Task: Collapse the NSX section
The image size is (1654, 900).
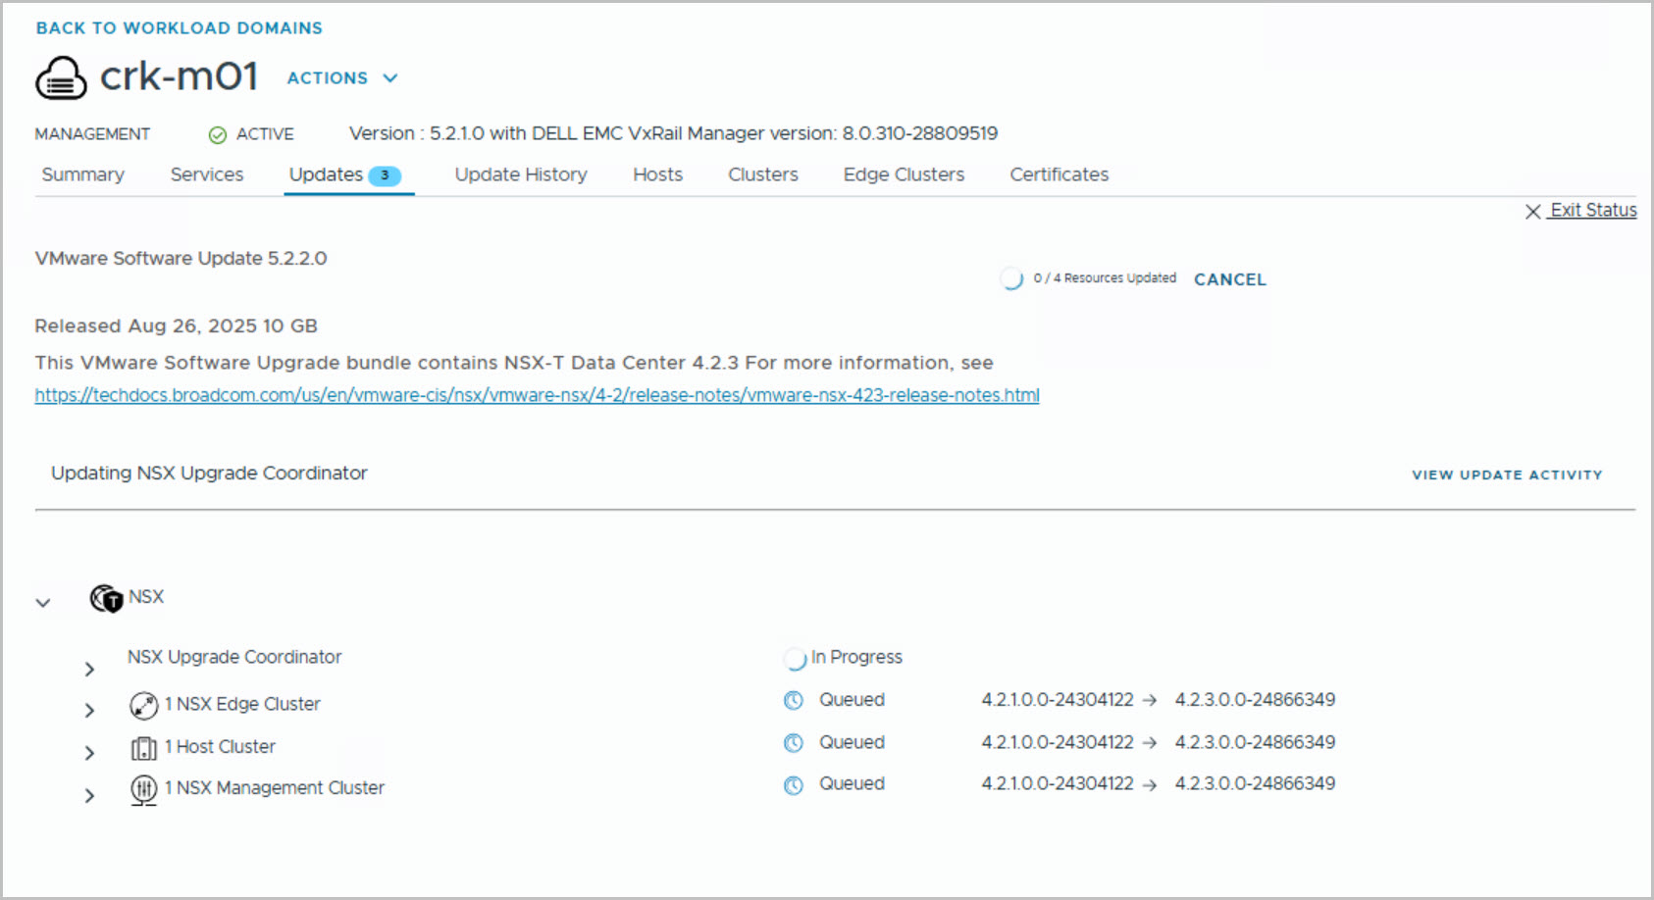Action: pos(43,603)
